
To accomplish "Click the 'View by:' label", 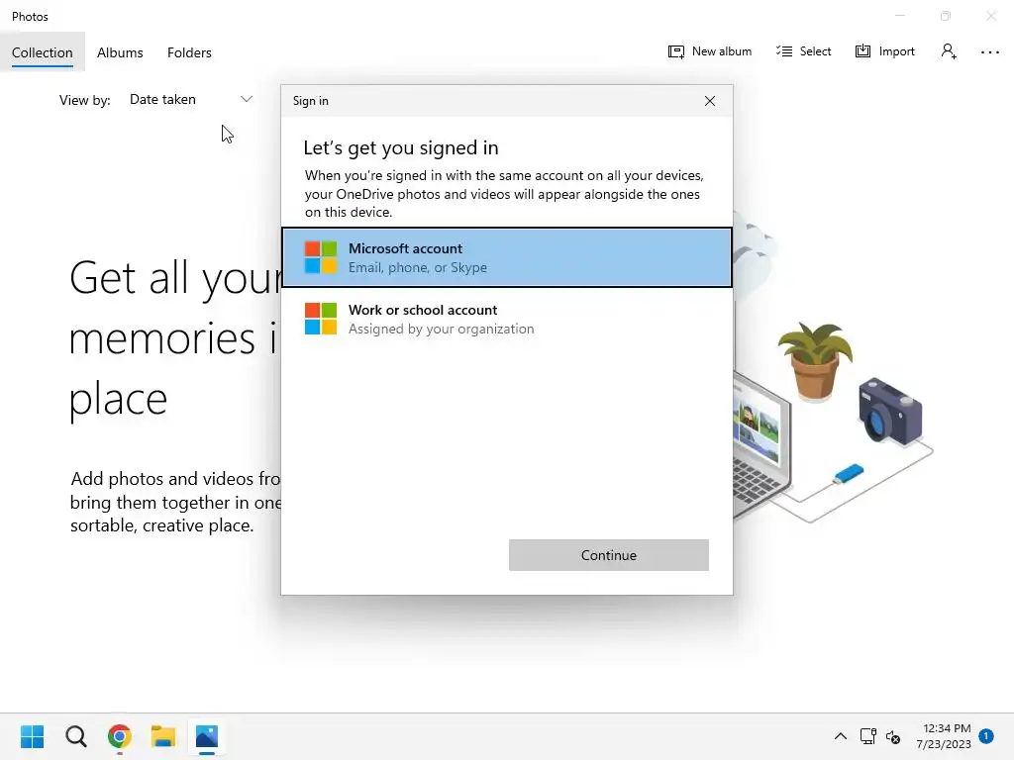I will click(85, 100).
